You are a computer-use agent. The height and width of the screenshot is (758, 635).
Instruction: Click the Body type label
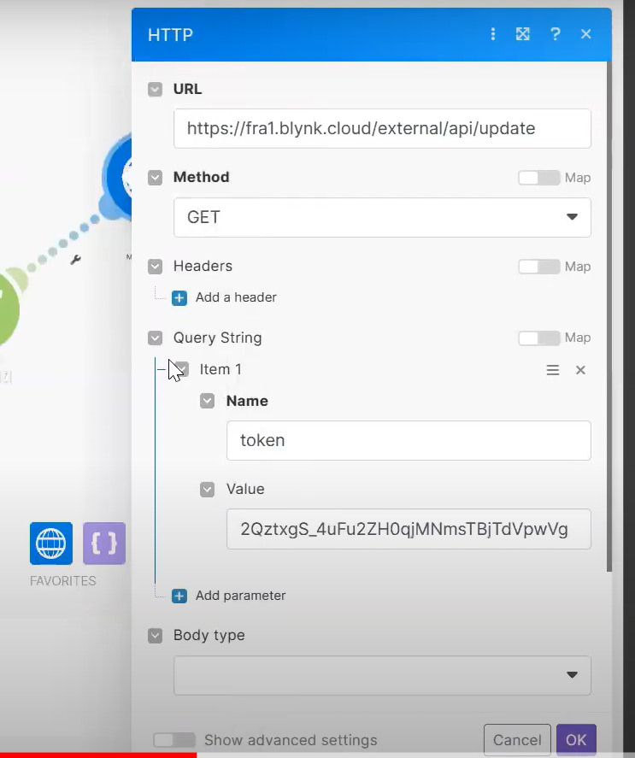coord(209,636)
